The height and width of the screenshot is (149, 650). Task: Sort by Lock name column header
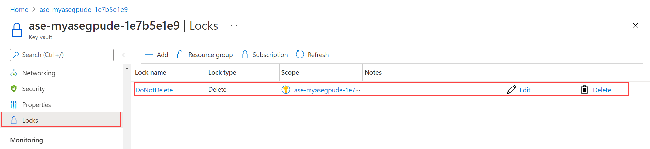point(151,72)
